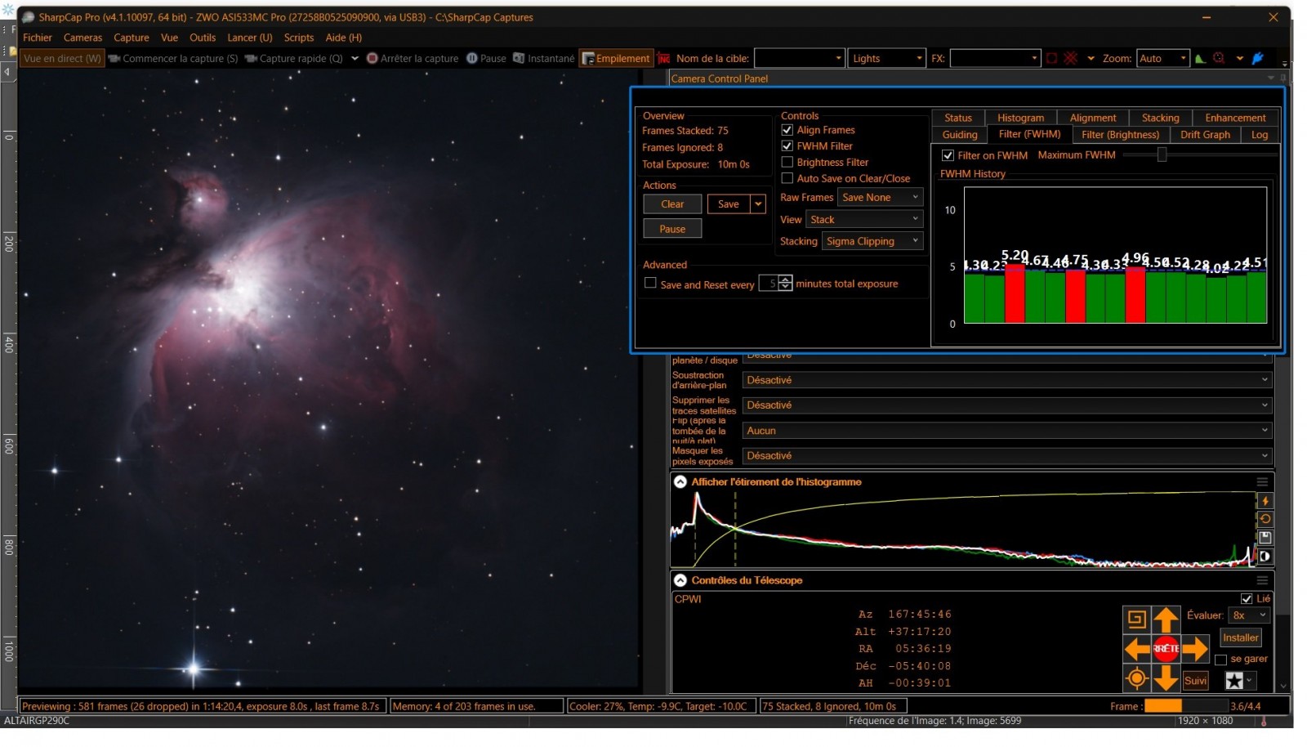Click the red stop button in telescope controls

[x=1166, y=649]
